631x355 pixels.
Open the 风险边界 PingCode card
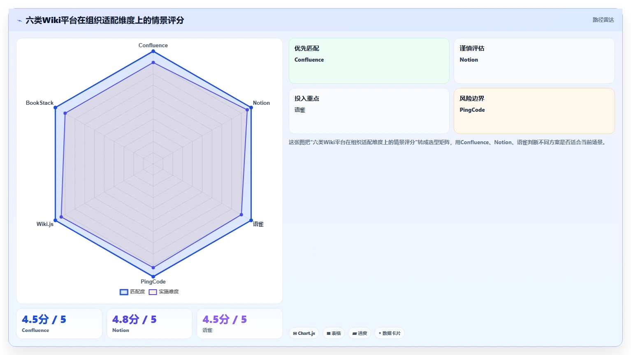tap(534, 111)
